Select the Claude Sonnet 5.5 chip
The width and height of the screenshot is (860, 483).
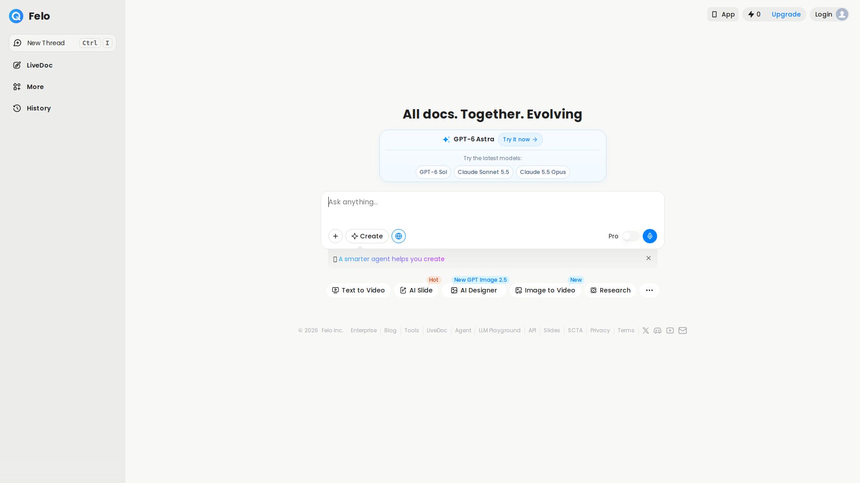click(483, 172)
